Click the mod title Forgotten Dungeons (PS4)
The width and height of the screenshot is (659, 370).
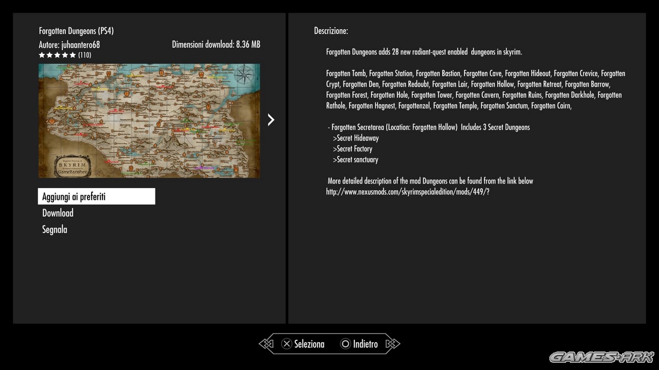coord(76,31)
